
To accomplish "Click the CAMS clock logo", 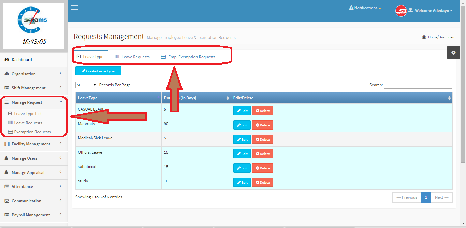I will click(x=33, y=20).
